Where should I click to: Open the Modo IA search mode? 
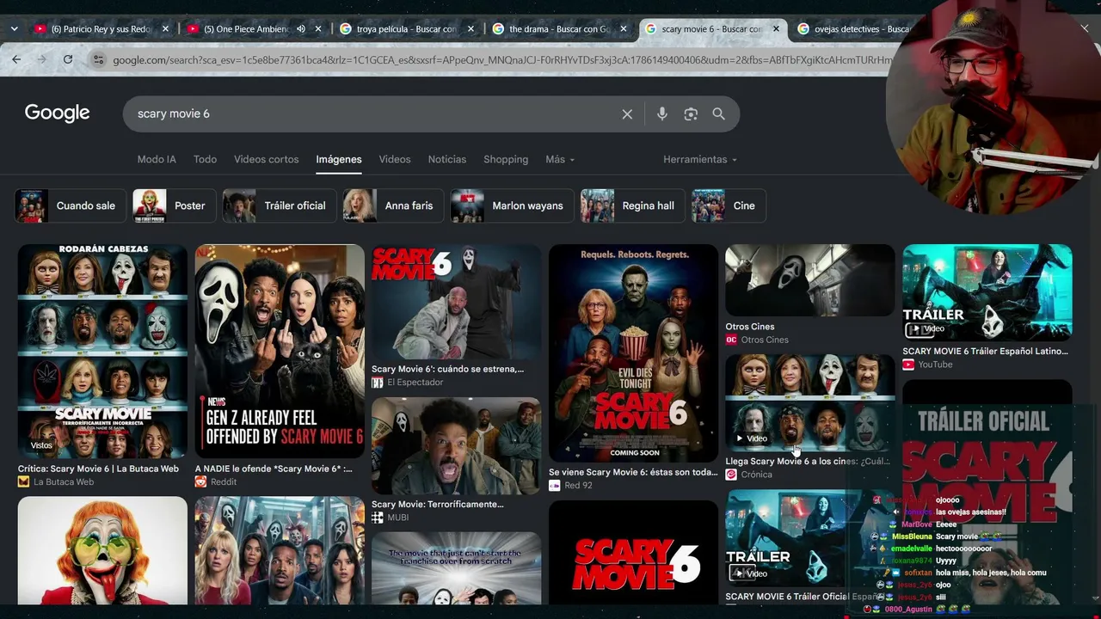coord(157,159)
